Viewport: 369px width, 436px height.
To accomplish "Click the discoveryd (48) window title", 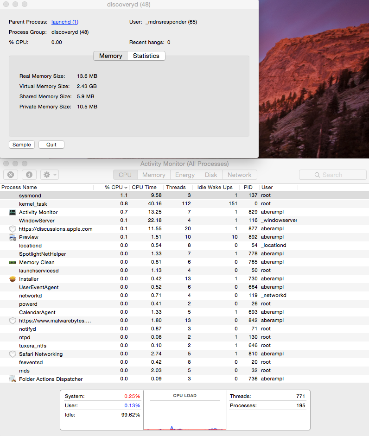I will (129, 5).
